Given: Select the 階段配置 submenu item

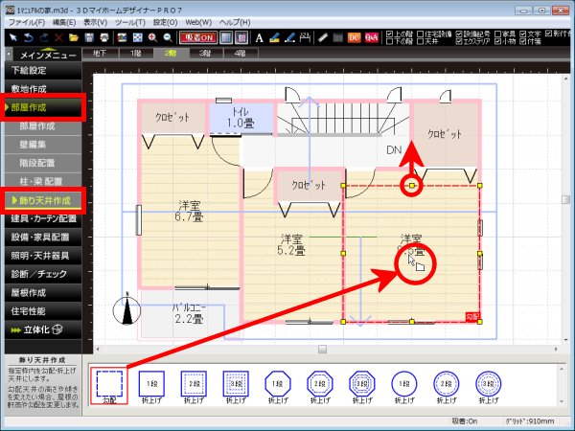Looking at the screenshot, I should (x=43, y=163).
